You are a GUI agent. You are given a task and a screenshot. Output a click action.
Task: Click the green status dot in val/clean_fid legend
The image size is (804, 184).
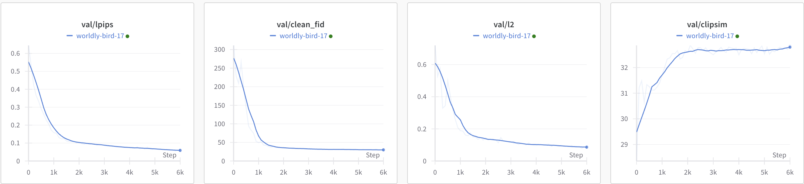tap(330, 36)
